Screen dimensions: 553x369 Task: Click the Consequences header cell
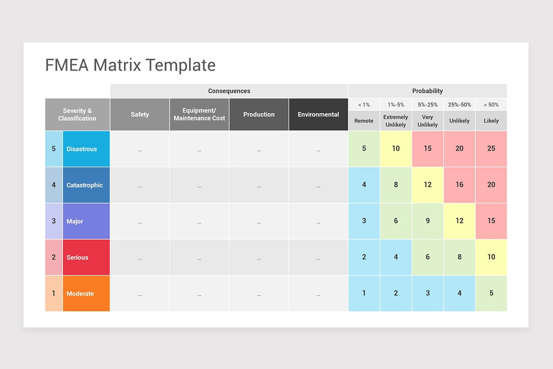pyautogui.click(x=229, y=91)
